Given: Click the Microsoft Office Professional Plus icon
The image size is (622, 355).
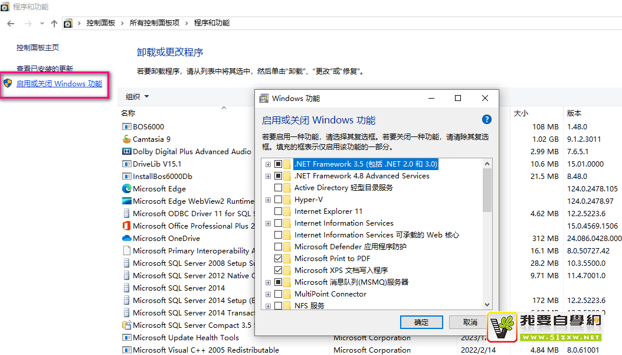Looking at the screenshot, I should coord(126,226).
